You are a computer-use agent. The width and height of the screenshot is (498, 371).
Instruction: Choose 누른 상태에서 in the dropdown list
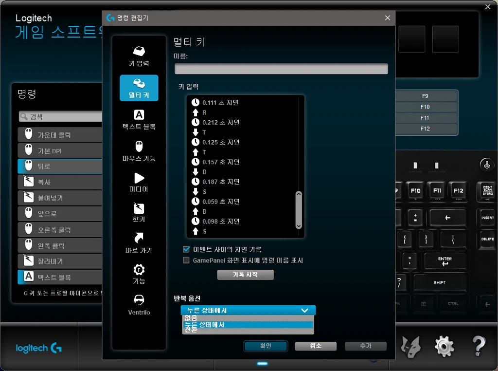248,325
